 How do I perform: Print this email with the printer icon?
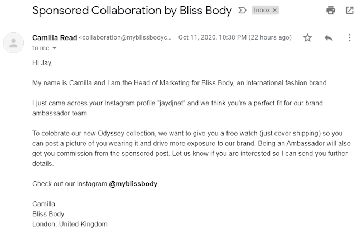(x=331, y=11)
